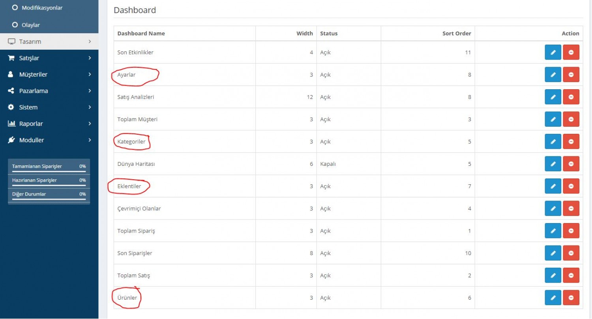Edit the Toplam Sipariş row
The width and height of the screenshot is (592, 319).
553,231
